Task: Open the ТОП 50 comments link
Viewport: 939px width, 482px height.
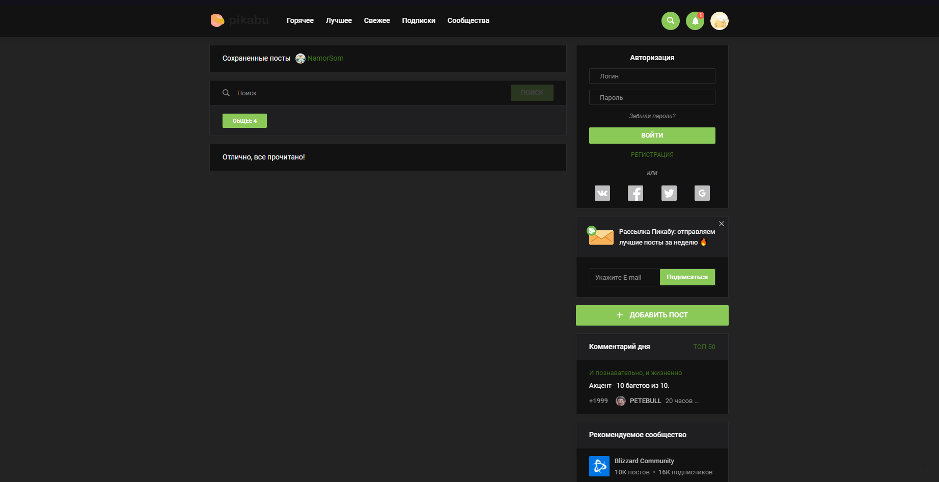Action: 704,347
